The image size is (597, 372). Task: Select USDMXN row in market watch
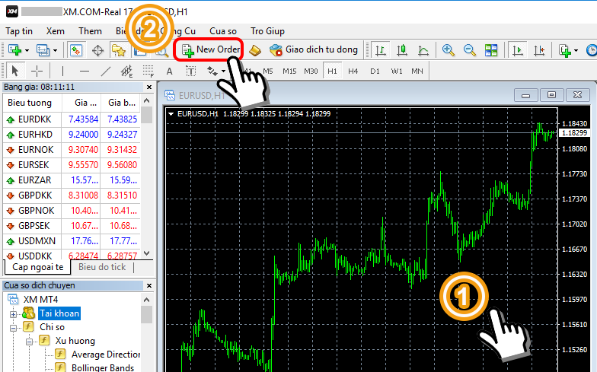tap(72, 241)
